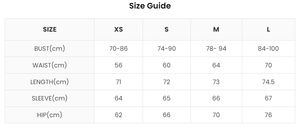
Task: Click hip value 62 for XS
Action: point(118,115)
